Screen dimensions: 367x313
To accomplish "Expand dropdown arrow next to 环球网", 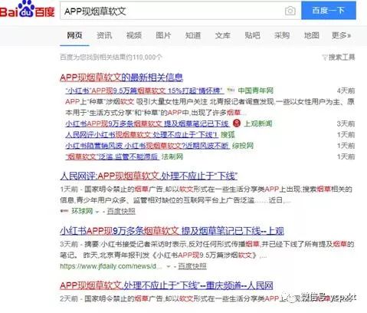I will [x=97, y=212].
